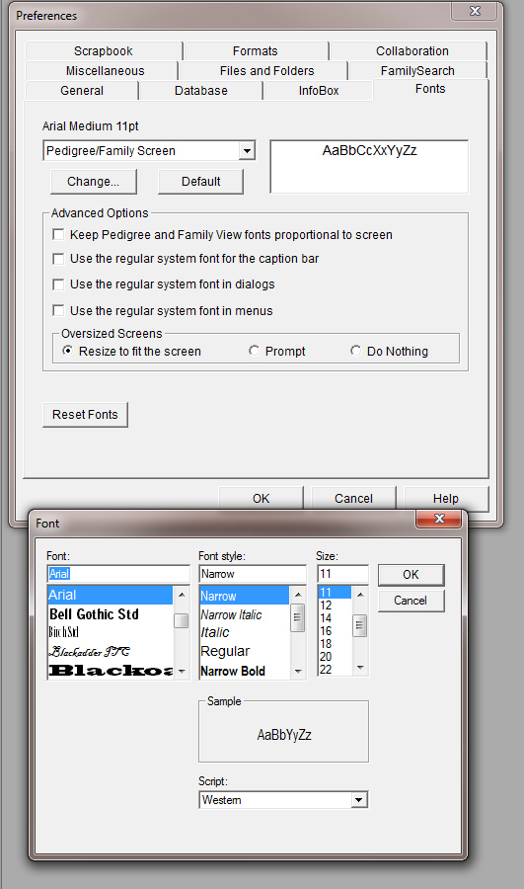Screen dimensions: 524x889
Task: Select the Do Nothing radio option
Action: [355, 351]
